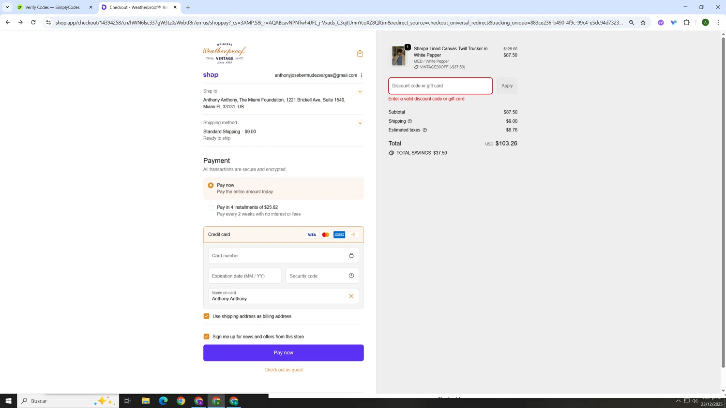726x408 pixels.
Task: Select Pay in 4 installments option
Action: click(x=211, y=207)
